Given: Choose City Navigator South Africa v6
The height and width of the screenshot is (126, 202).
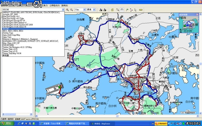Looking at the screenshot, I should coord(33,27).
